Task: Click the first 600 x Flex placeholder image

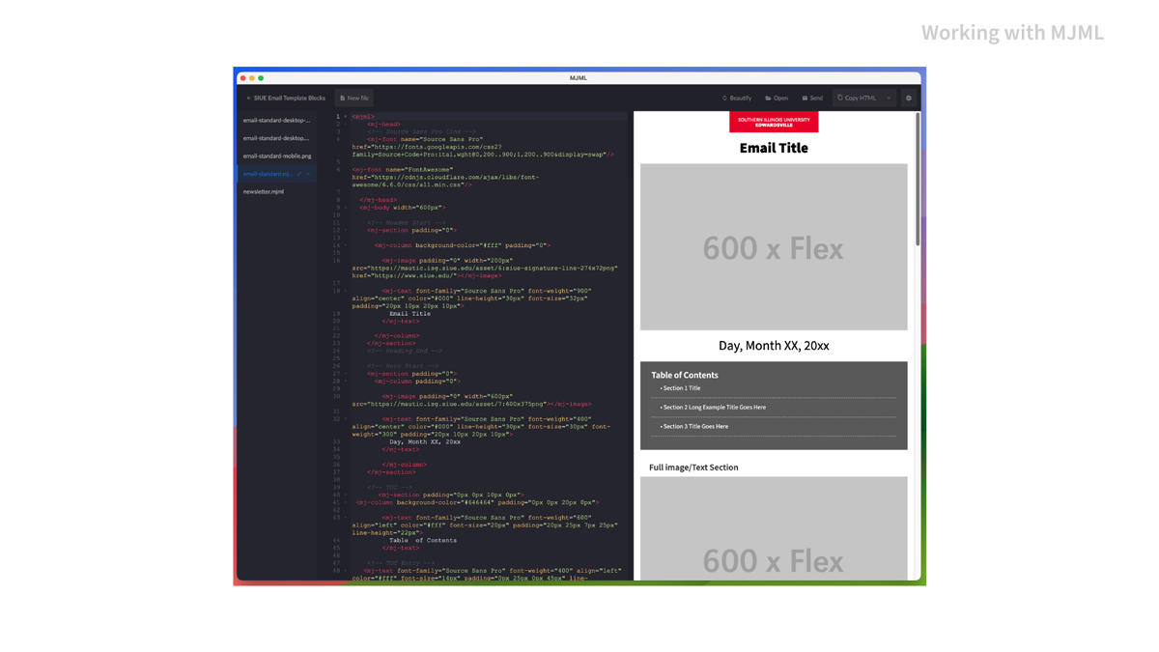Action: pyautogui.click(x=773, y=247)
